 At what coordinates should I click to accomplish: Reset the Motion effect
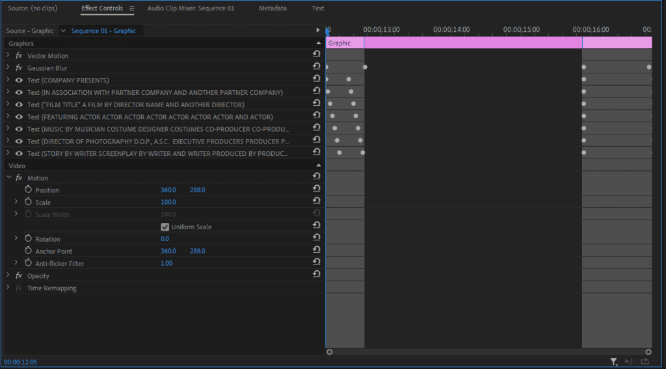click(x=317, y=176)
